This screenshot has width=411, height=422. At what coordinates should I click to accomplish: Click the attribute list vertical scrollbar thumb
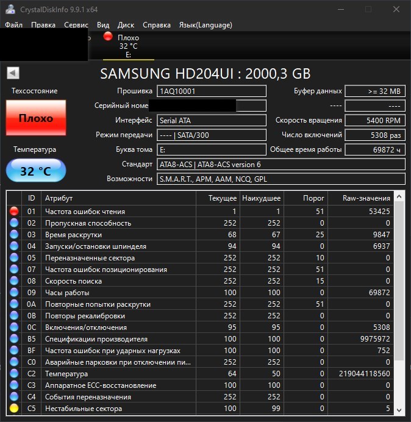pyautogui.click(x=399, y=281)
